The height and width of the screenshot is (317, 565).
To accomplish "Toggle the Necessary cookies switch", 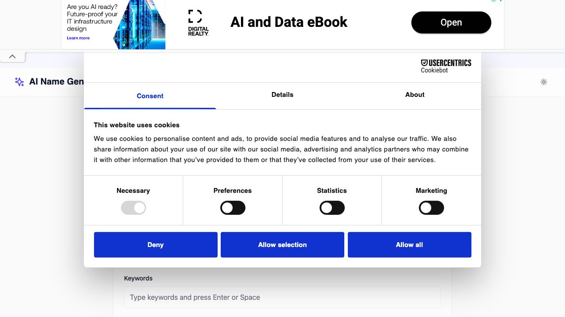I will (133, 208).
